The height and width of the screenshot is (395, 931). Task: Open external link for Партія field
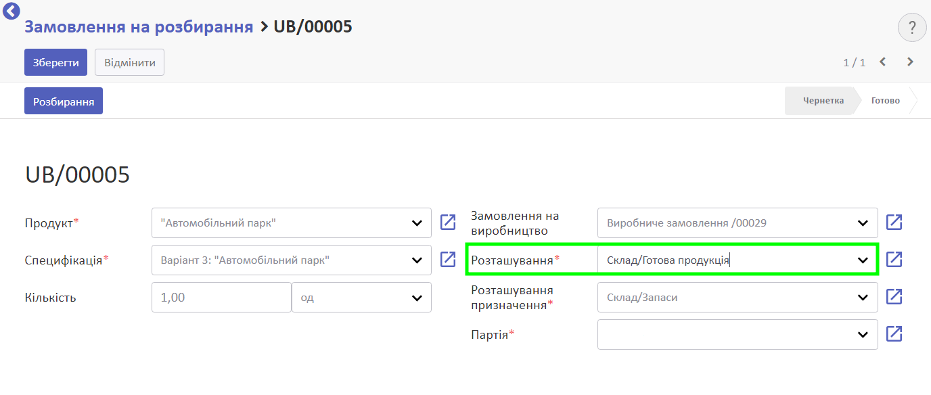click(x=894, y=334)
